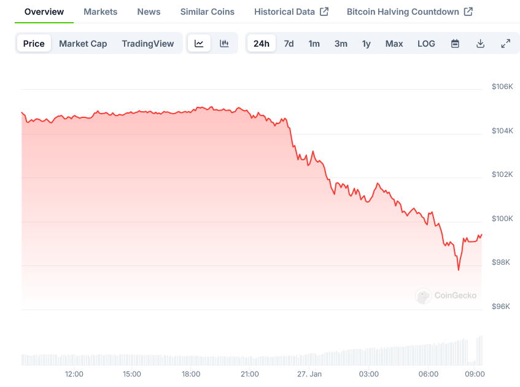
Task: Click the external link icon beside Historical Data
Action: click(325, 12)
